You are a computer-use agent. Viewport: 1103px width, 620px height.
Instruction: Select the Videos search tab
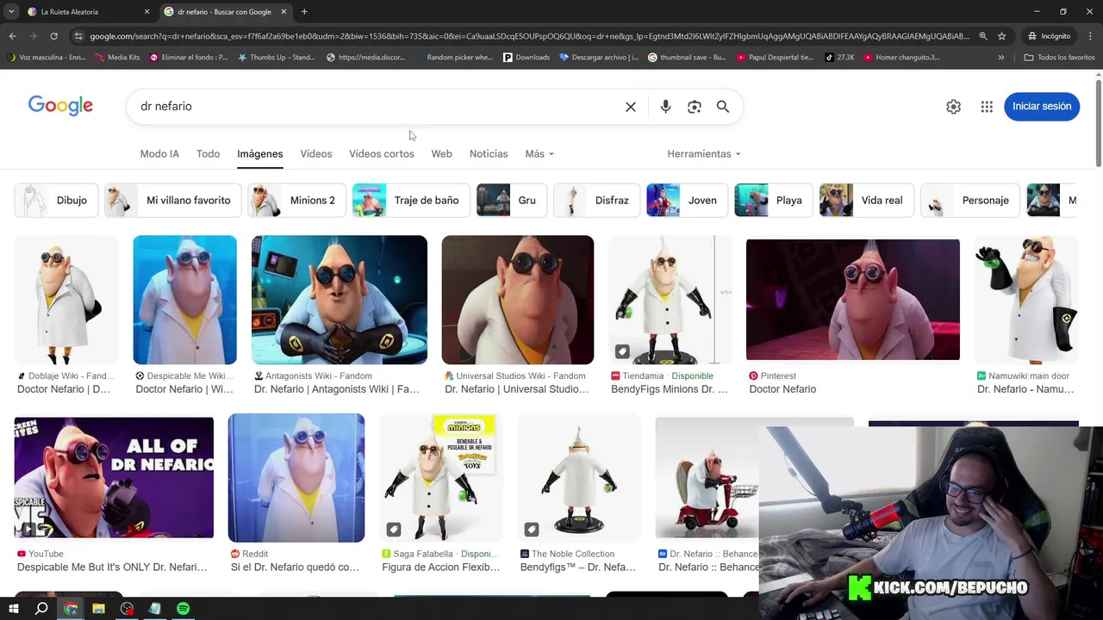click(x=316, y=154)
